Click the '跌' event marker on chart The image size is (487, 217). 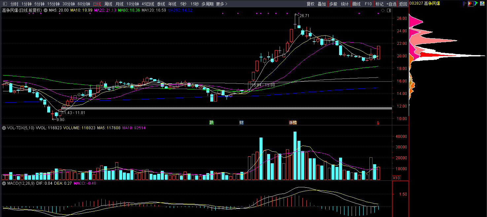[x=211, y=123]
